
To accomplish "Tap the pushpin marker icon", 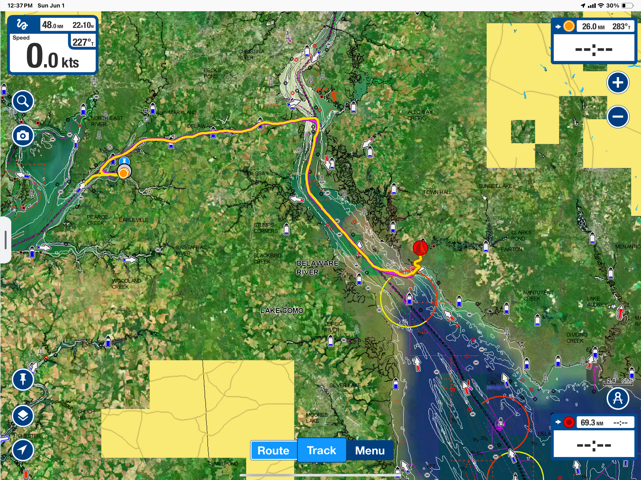I will click(x=23, y=379).
